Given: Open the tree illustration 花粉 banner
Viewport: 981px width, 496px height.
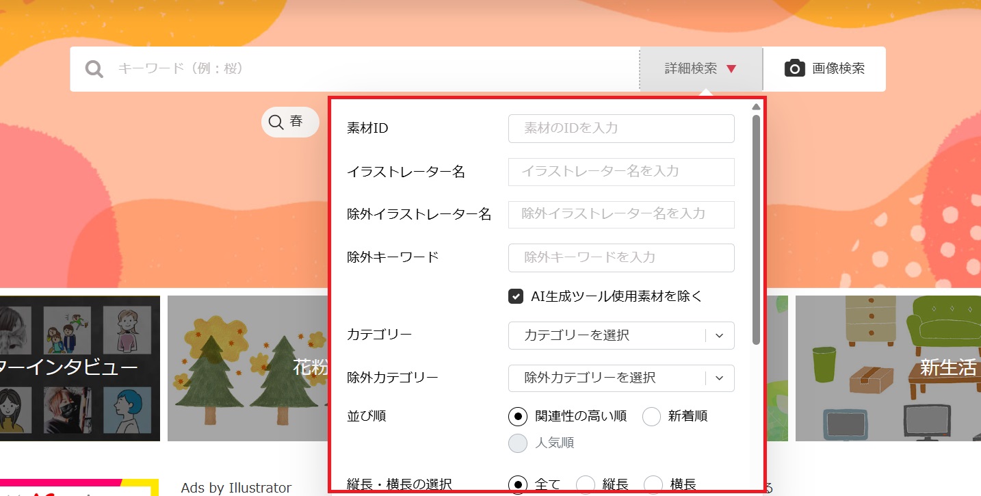Looking at the screenshot, I should tap(248, 368).
